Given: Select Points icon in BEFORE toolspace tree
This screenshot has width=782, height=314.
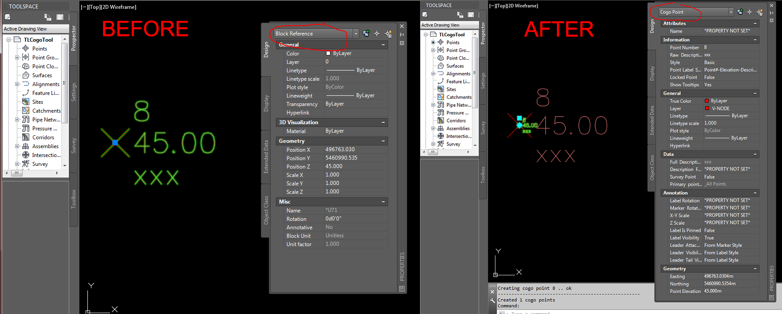Looking at the screenshot, I should point(26,48).
